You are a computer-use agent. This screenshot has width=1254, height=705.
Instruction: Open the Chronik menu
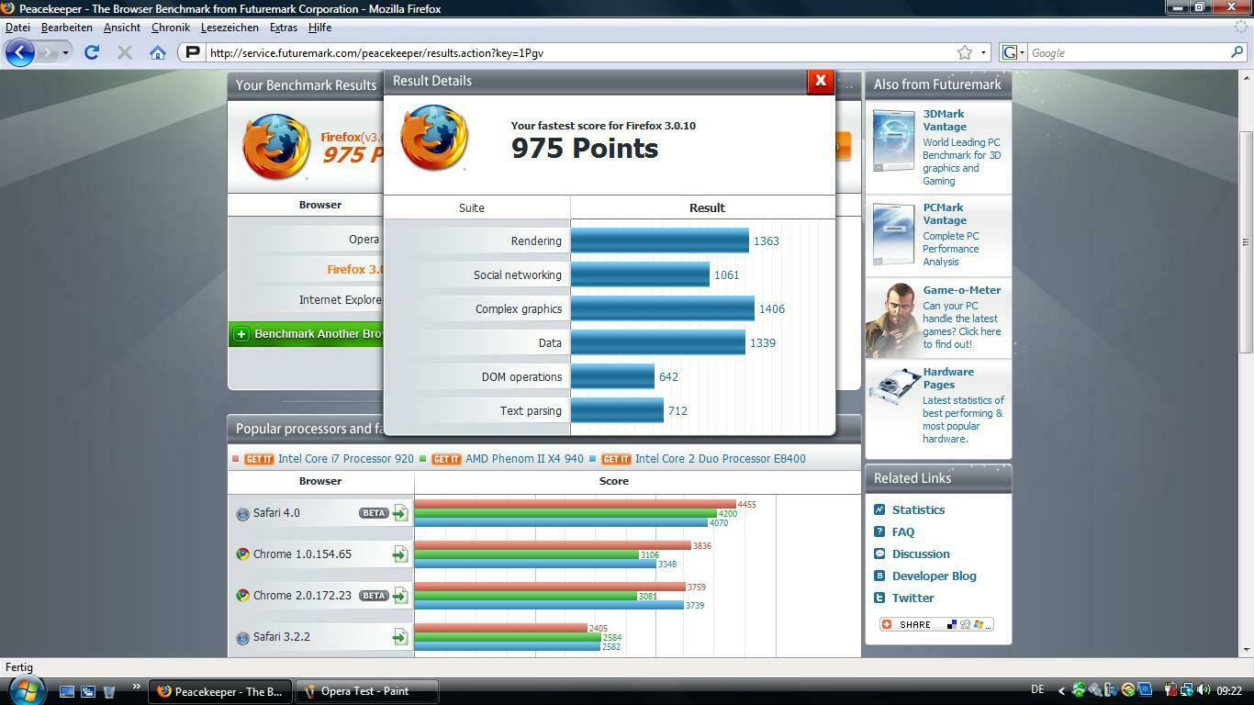[170, 28]
